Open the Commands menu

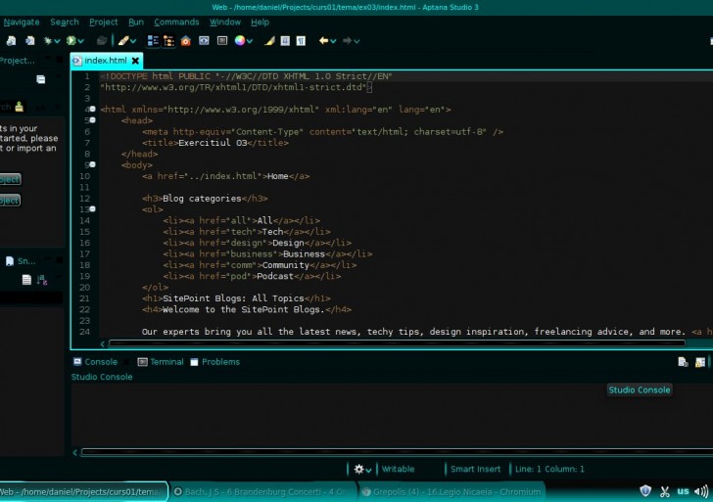(x=176, y=22)
